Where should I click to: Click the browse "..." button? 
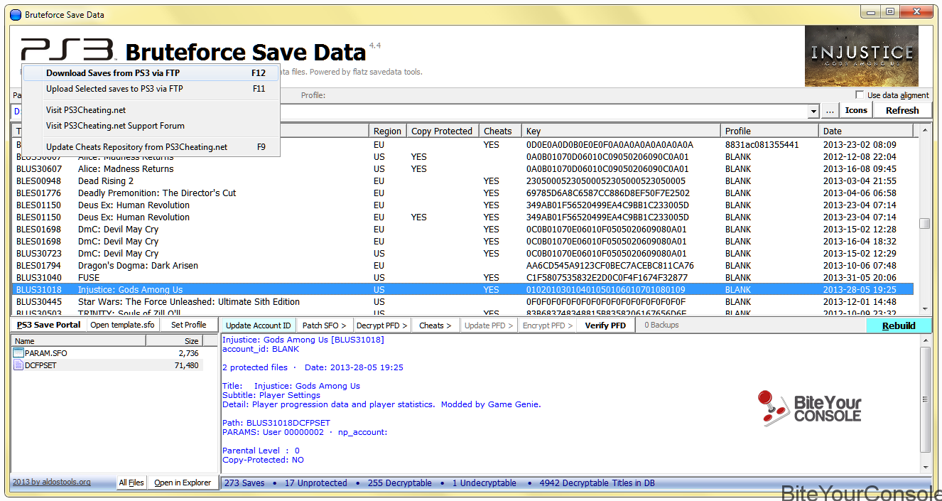click(830, 111)
